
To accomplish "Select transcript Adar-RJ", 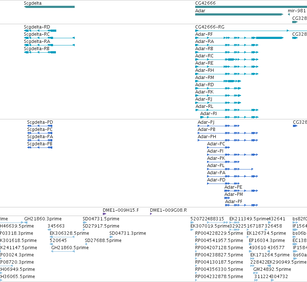I will (x=218, y=103).
